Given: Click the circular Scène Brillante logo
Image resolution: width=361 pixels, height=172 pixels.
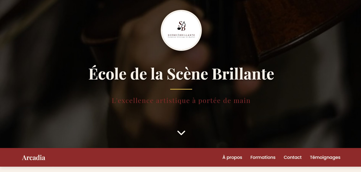Looking at the screenshot, I should pos(181,30).
